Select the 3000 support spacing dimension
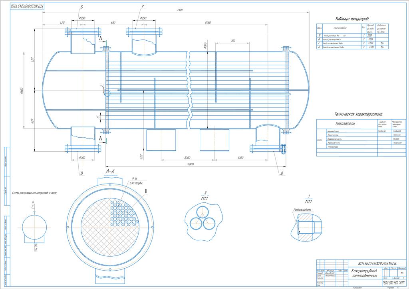409x289 pixels. [187, 158]
